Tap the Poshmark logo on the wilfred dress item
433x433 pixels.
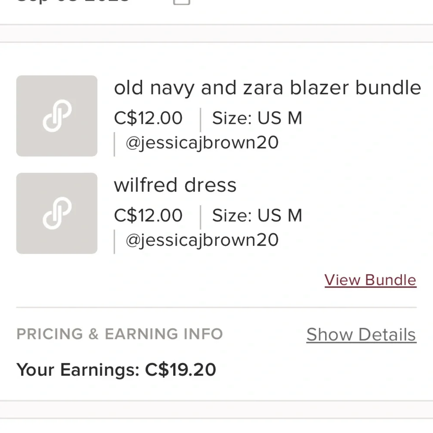pyautogui.click(x=57, y=213)
